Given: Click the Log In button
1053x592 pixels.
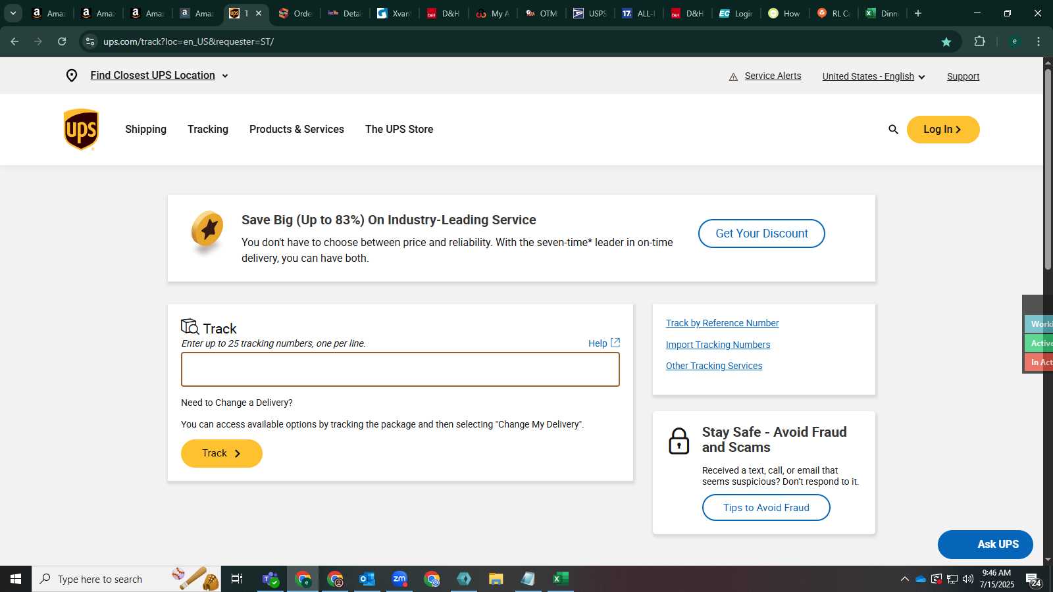Looking at the screenshot, I should pos(943,130).
